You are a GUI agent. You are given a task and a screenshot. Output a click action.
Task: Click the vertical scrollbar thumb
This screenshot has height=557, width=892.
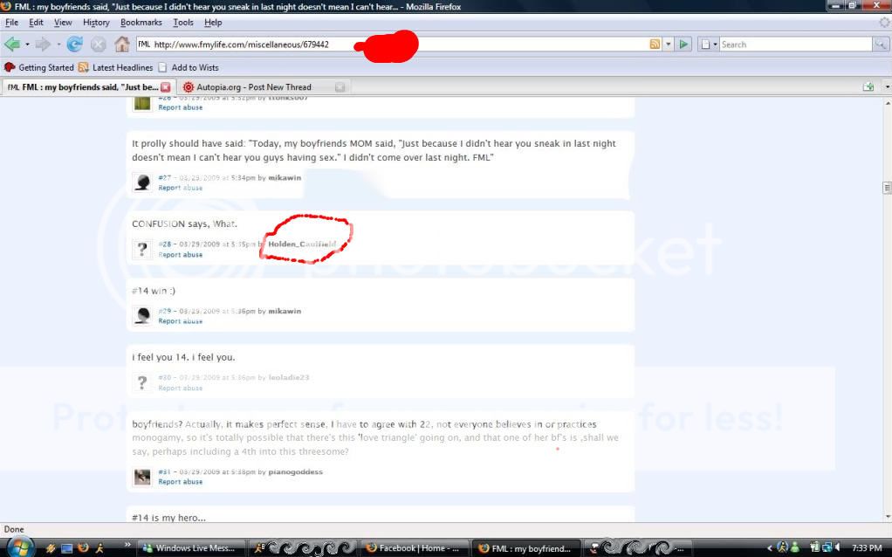click(x=887, y=187)
